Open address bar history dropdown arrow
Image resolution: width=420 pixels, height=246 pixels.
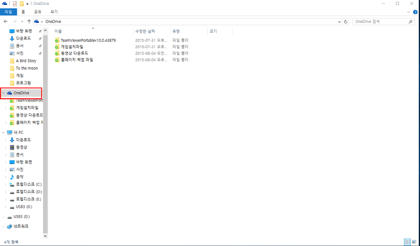[339, 22]
